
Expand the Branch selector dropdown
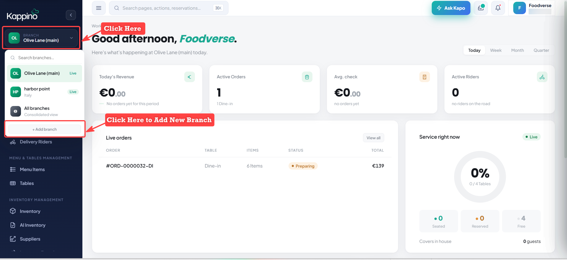[x=41, y=38]
